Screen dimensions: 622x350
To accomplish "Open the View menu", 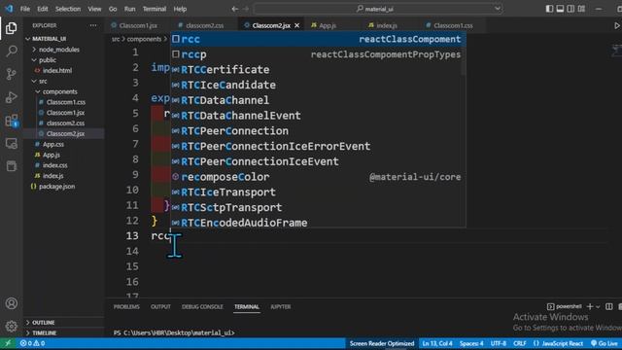I will click(x=94, y=9).
